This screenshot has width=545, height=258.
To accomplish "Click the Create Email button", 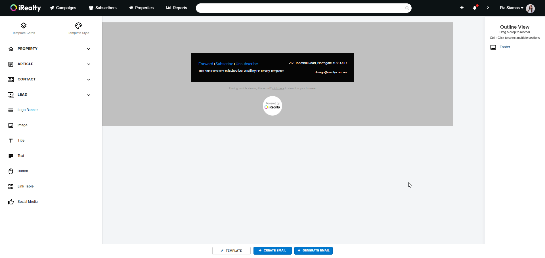I will pyautogui.click(x=272, y=251).
